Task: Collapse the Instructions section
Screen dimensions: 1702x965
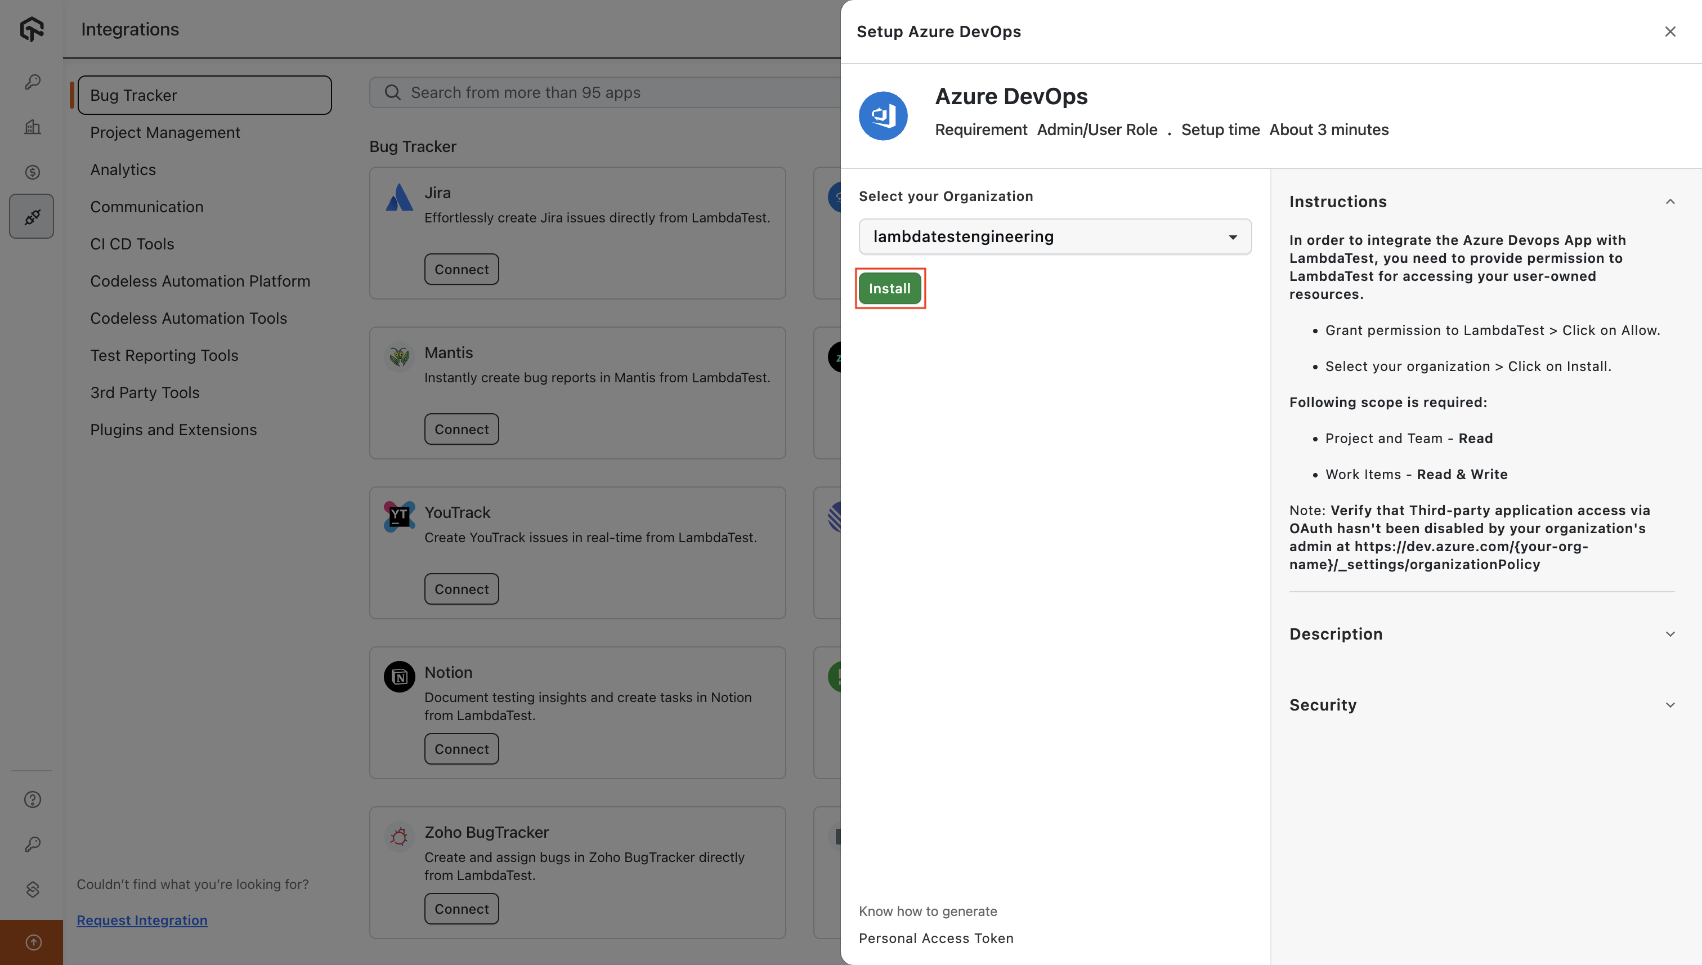Action: pyautogui.click(x=1670, y=202)
